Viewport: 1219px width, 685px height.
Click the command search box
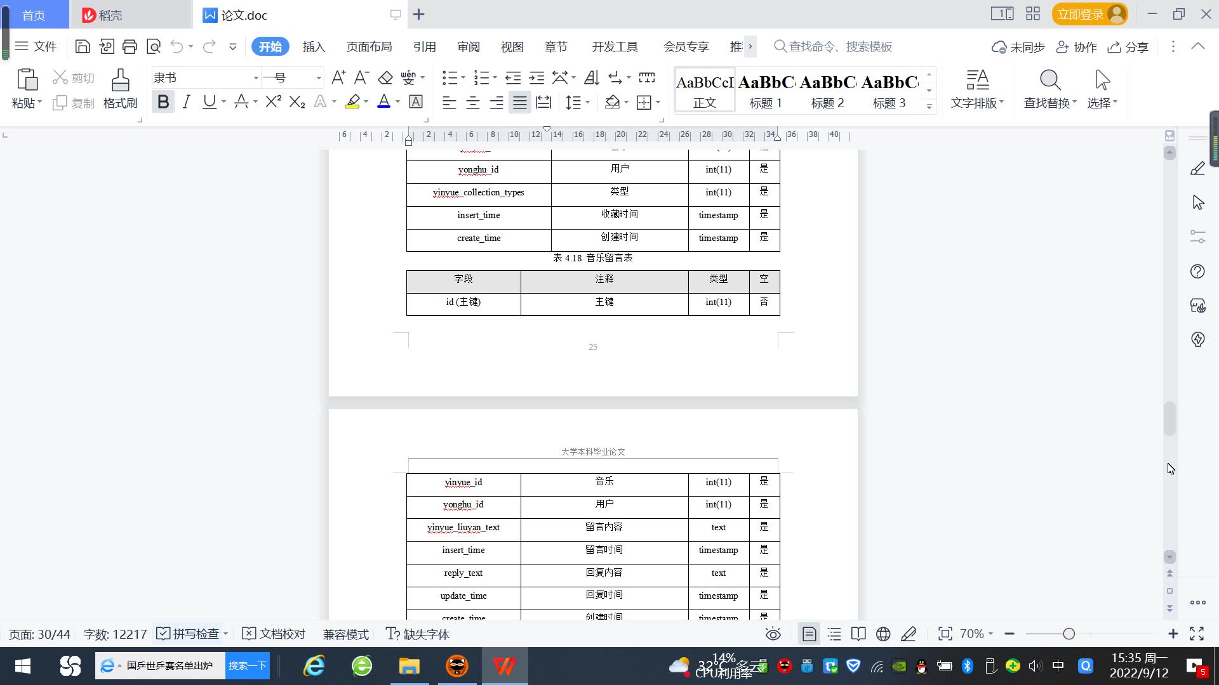[834, 46]
